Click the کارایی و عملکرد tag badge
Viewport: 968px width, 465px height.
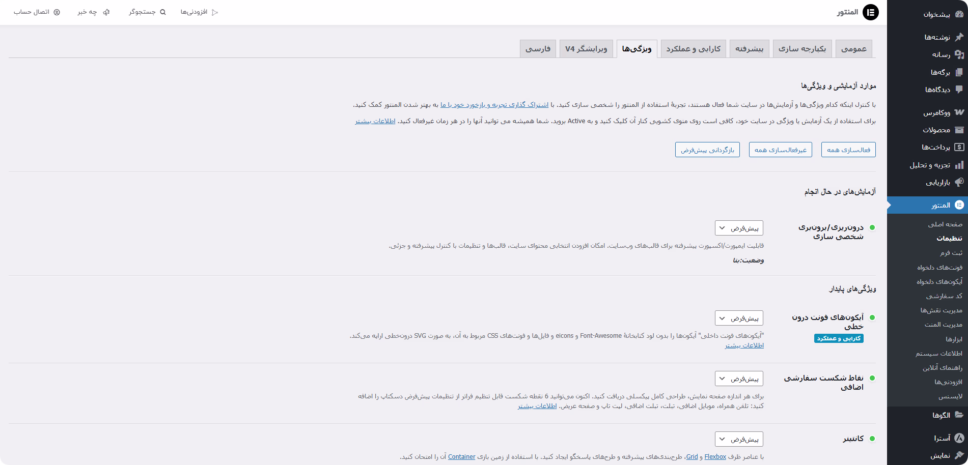tap(839, 338)
